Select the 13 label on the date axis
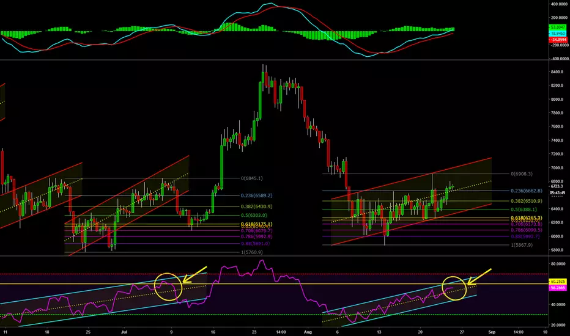570x336 pixels. pyautogui.click(x=379, y=332)
